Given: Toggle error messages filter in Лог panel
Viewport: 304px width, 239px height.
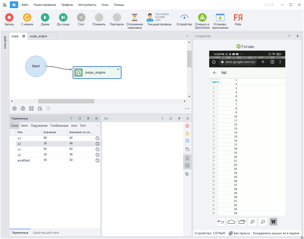Looking at the screenshot, I should tap(187, 126).
